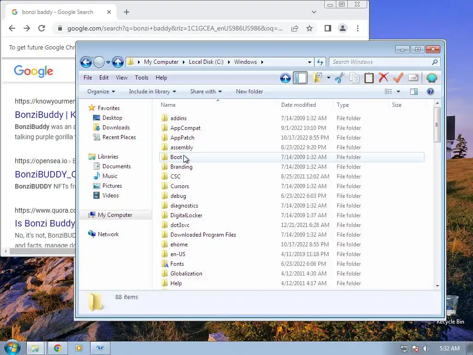Open BonziBuddy search result link in Chrome
This screenshot has width=473, height=355.
pyautogui.click(x=45, y=115)
